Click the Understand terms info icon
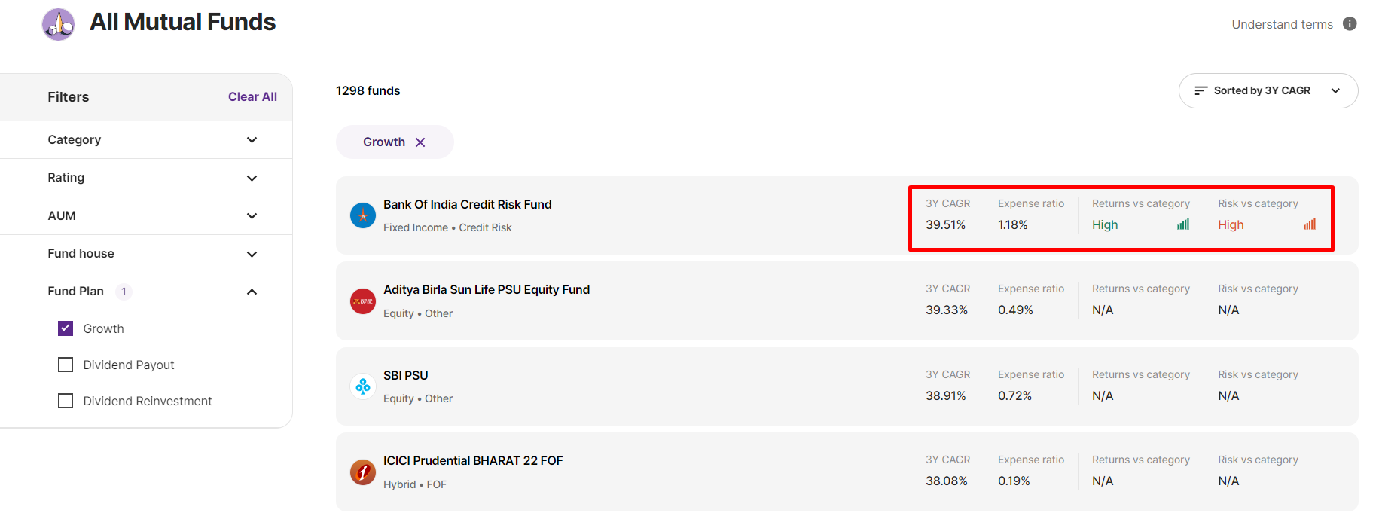This screenshot has height=516, width=1376. 1350,24
